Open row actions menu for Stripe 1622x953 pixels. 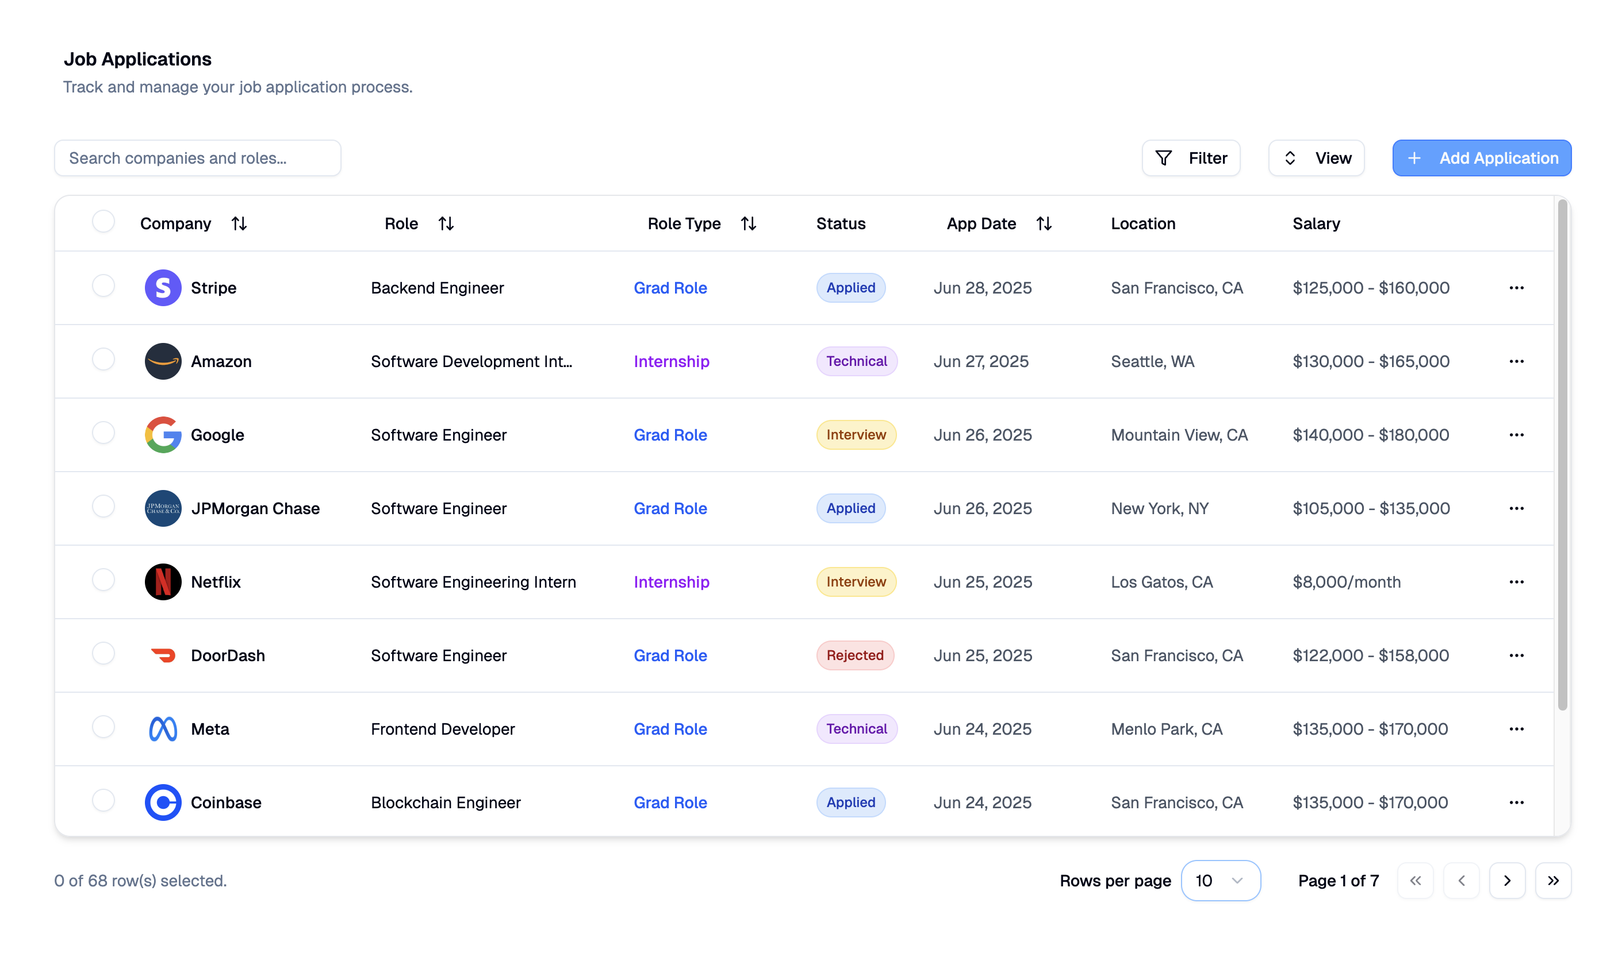pyautogui.click(x=1516, y=287)
